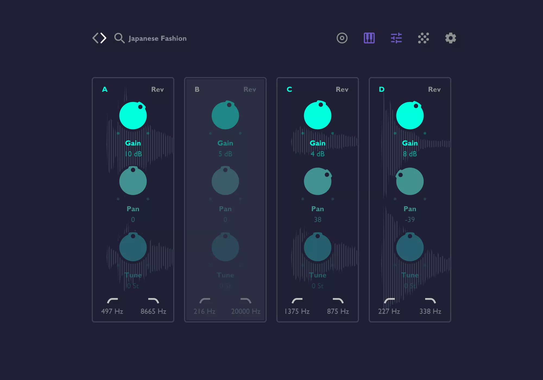Image resolution: width=543 pixels, height=380 pixels.
Task: Click layer A's Gain knob
Action: (133, 116)
